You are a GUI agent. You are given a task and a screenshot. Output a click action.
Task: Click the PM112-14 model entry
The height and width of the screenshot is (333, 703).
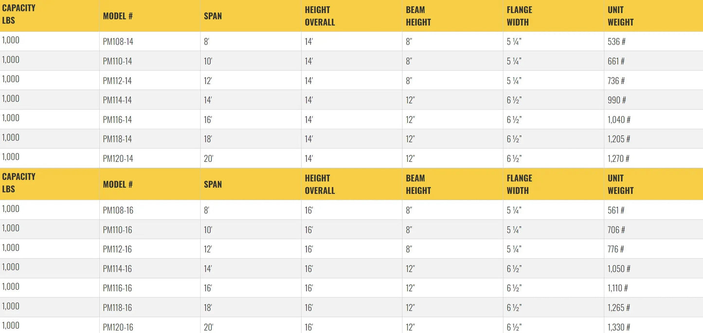(117, 81)
